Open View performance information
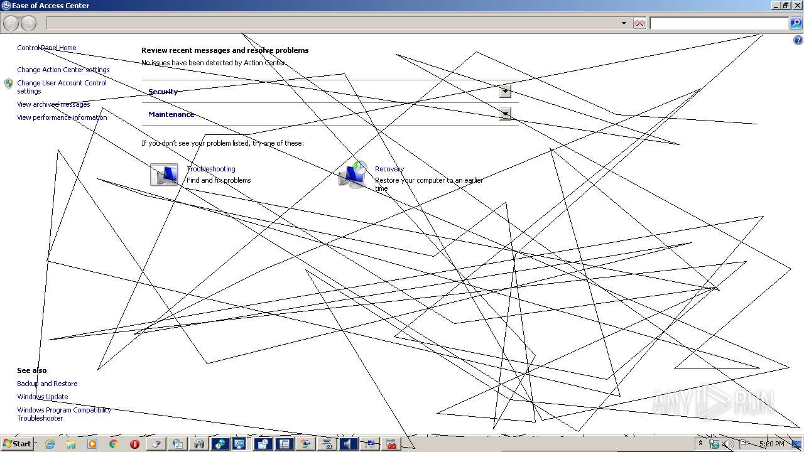804x452 pixels. pos(62,117)
